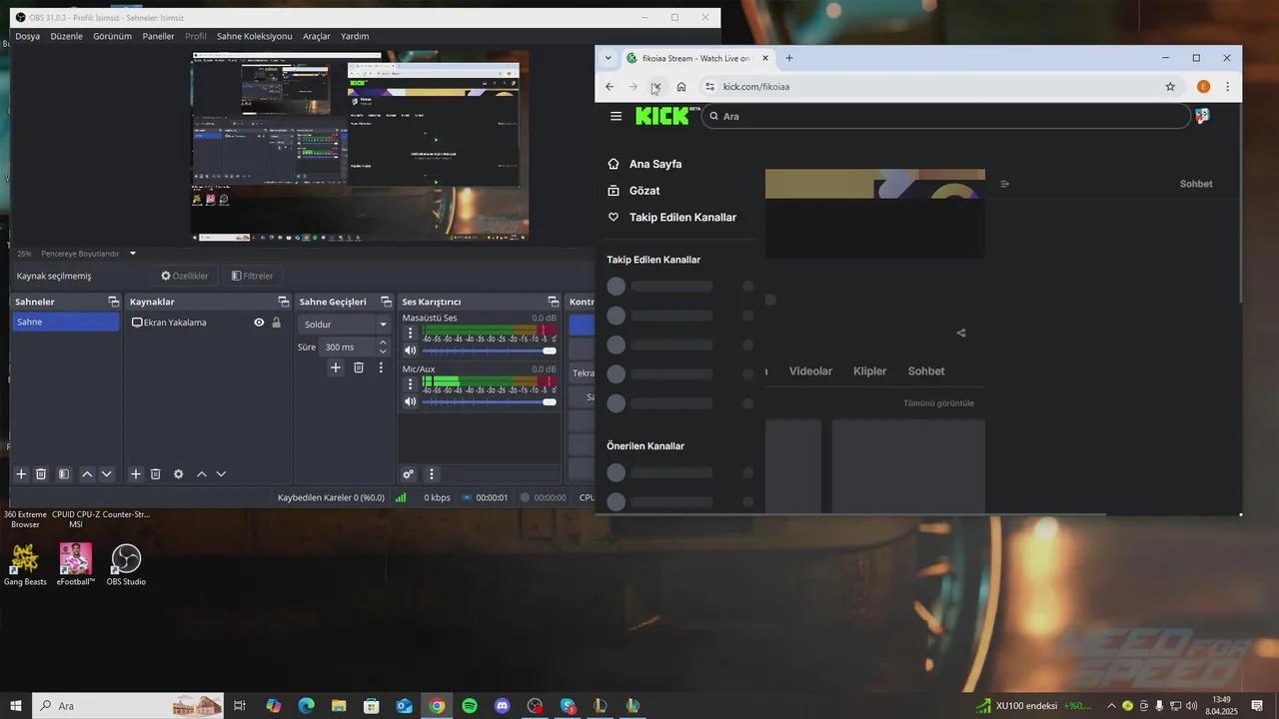This screenshot has width=1279, height=719.
Task: Open advanced audio properties gear in mixer
Action: (408, 473)
